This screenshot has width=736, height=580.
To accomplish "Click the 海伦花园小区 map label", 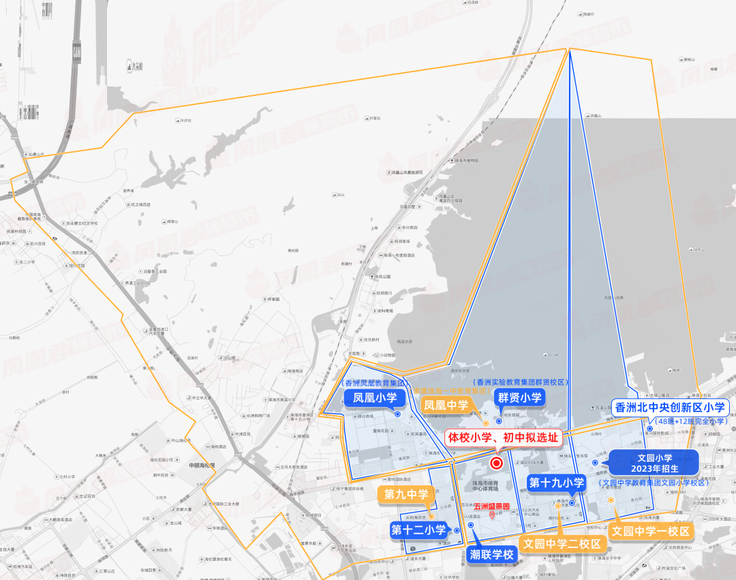I will (x=162, y=460).
